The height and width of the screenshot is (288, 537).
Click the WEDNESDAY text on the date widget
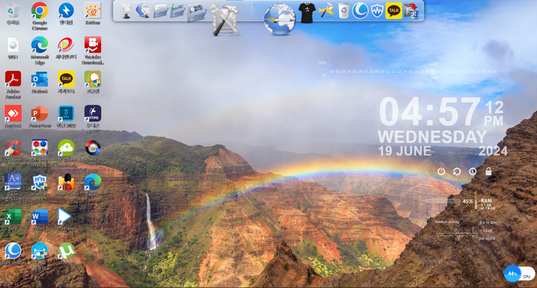coord(432,137)
